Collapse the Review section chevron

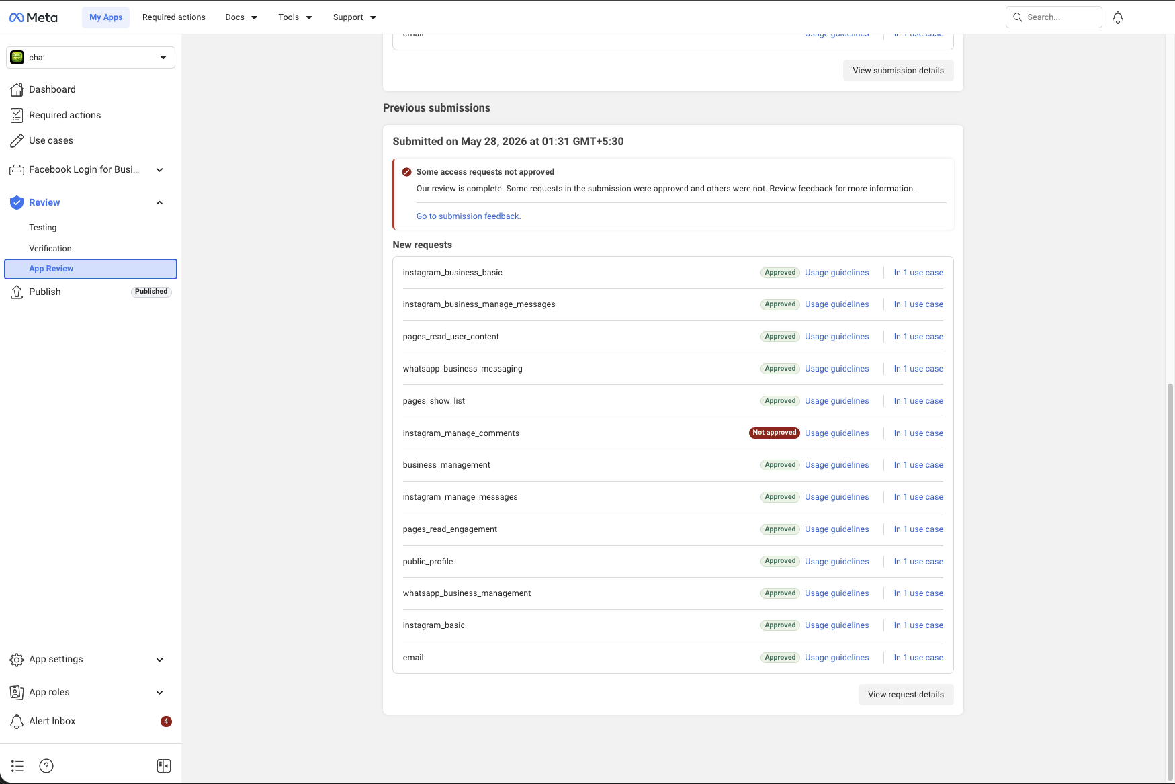(x=160, y=203)
